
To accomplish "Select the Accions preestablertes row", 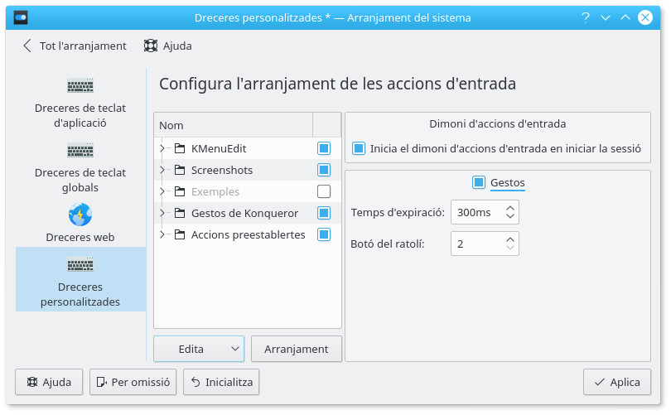I will [x=248, y=234].
